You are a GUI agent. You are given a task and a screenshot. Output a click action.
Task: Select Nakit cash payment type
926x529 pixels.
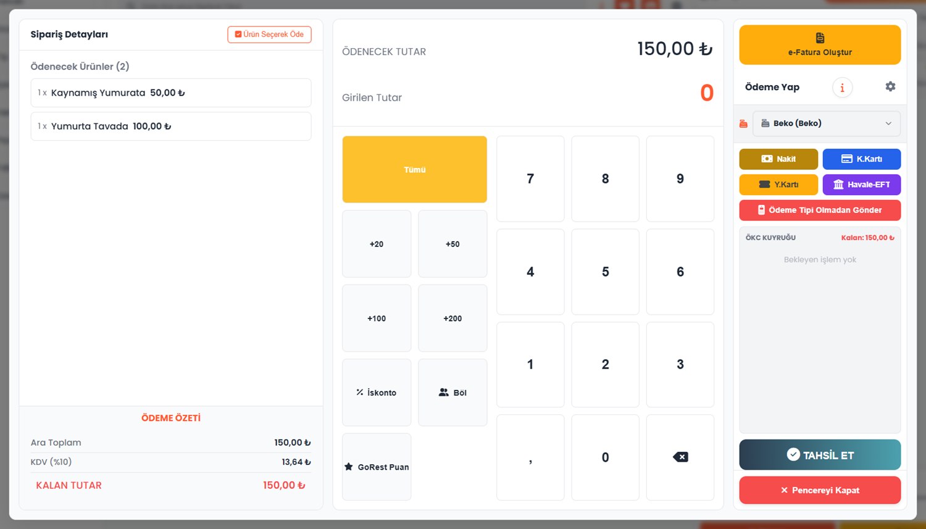[778, 159]
